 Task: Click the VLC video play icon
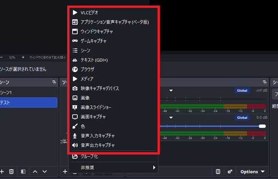[75, 12]
